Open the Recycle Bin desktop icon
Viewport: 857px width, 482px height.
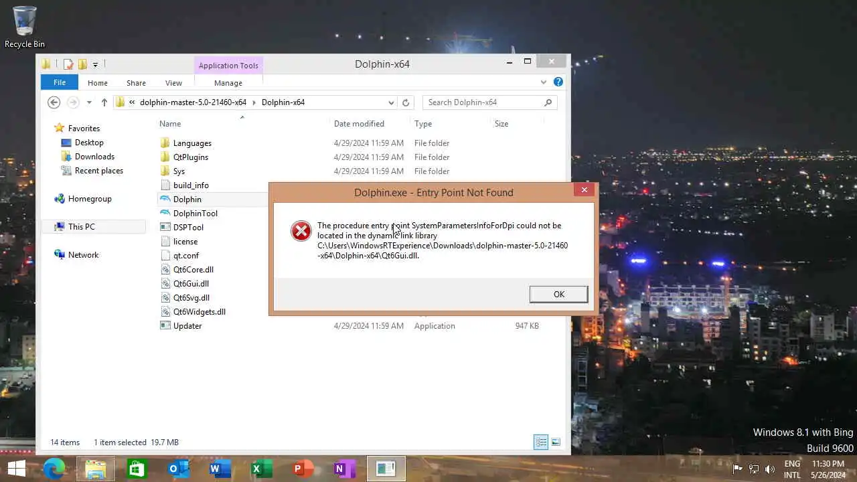(25, 27)
